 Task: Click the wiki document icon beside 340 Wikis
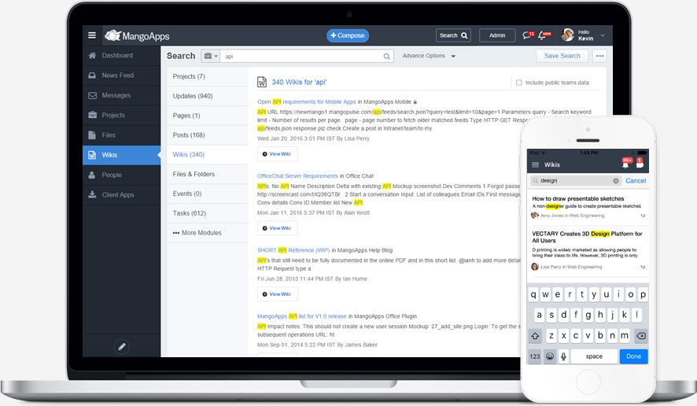262,82
